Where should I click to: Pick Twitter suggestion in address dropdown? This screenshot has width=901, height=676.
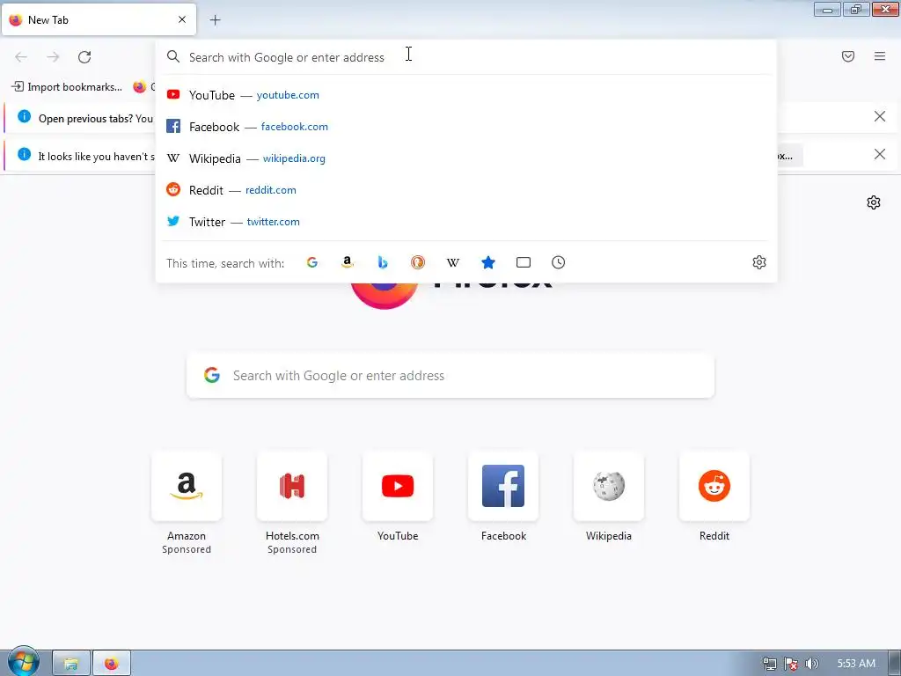coord(466,221)
